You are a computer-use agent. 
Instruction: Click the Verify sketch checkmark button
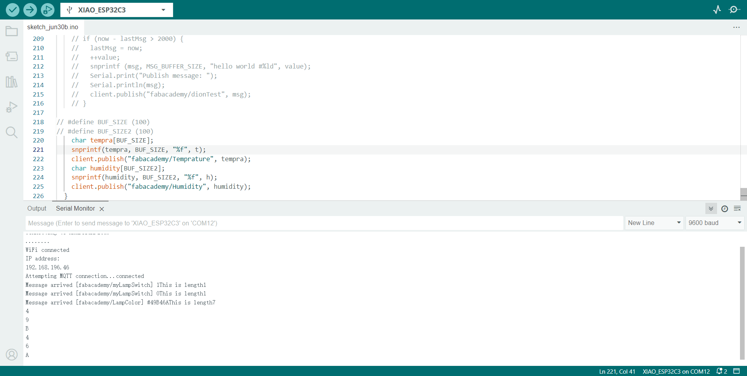coord(12,10)
